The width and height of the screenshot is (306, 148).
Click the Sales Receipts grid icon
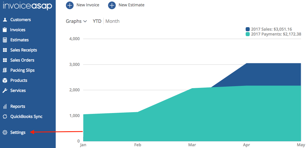pyautogui.click(x=5, y=50)
